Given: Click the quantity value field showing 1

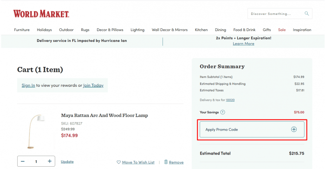Looking at the screenshot, I should [36, 161].
